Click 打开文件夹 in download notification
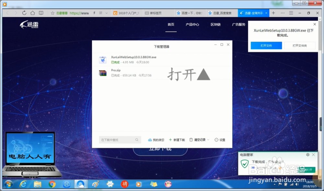The height and width of the screenshot is (191, 324). pyautogui.click(x=300, y=45)
